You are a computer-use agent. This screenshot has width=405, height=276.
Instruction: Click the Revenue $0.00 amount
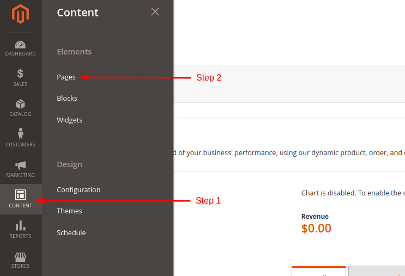[316, 228]
